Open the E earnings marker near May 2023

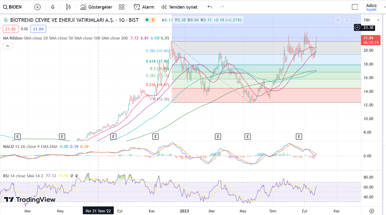(248, 136)
